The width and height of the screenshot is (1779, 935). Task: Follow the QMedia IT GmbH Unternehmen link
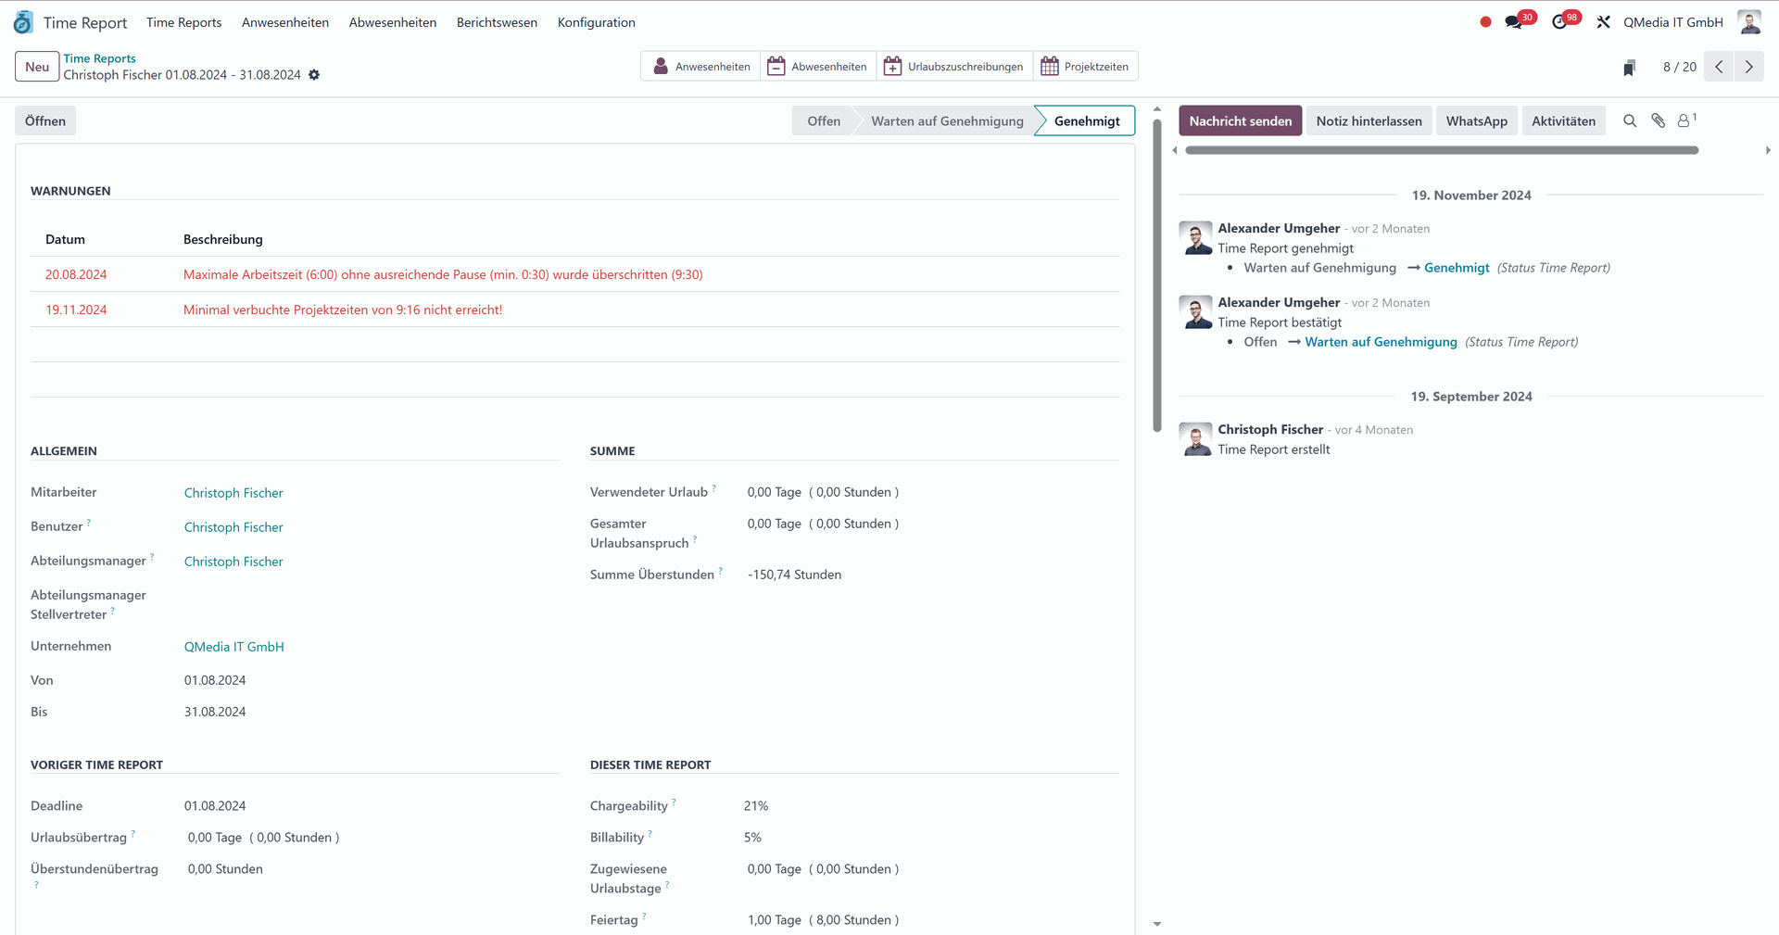[233, 647]
